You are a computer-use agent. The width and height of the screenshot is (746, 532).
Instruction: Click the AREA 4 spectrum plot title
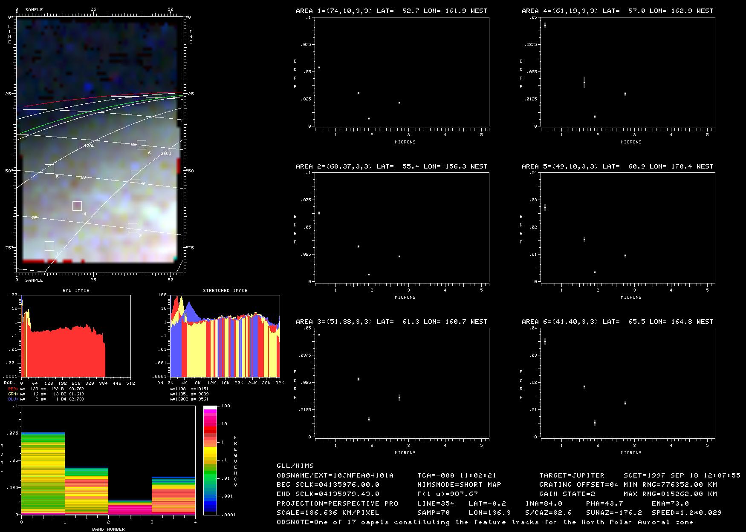617,11
